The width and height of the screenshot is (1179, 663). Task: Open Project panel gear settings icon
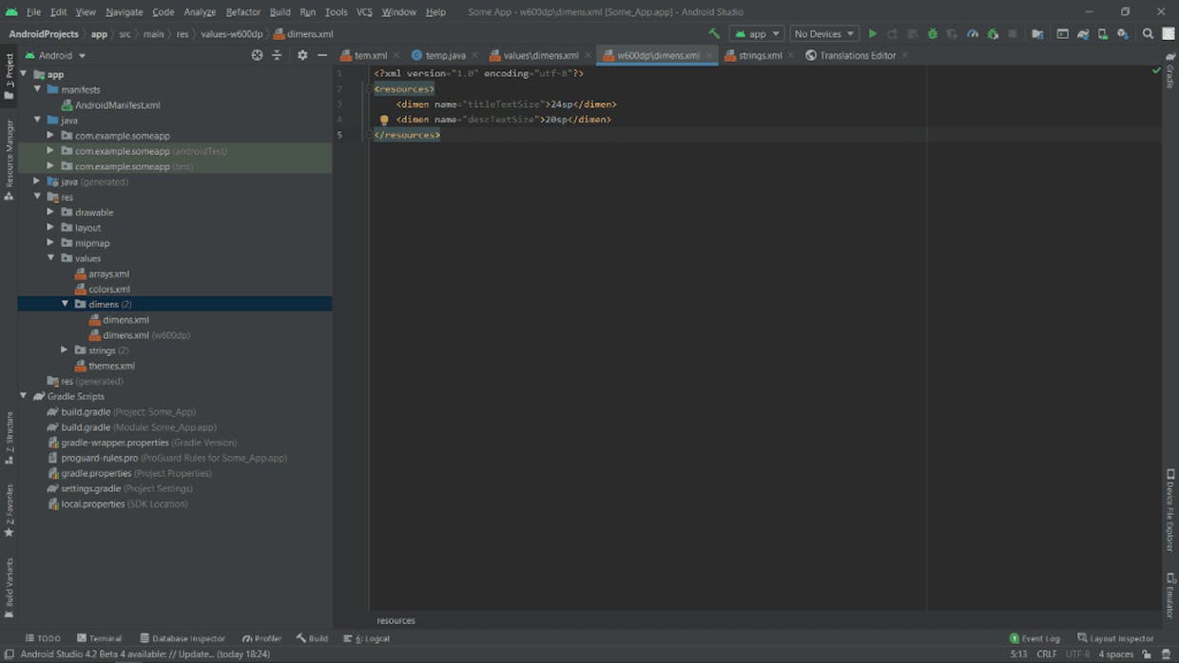[302, 55]
